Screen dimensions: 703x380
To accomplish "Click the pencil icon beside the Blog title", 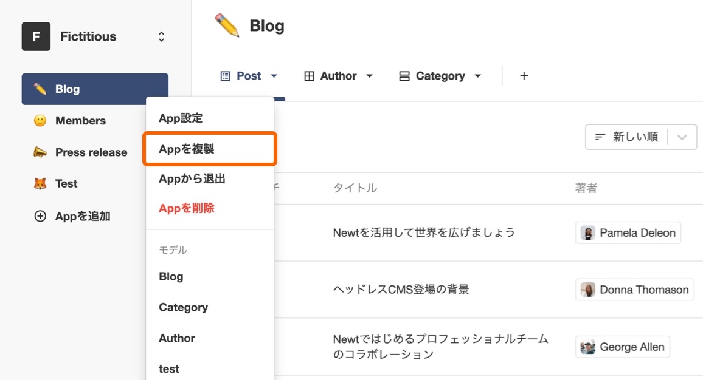I will 226,24.
